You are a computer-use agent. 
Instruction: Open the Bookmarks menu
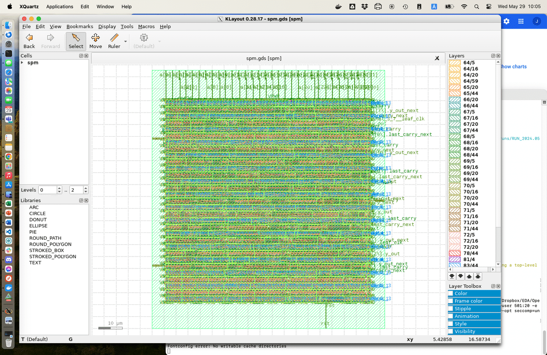79,26
